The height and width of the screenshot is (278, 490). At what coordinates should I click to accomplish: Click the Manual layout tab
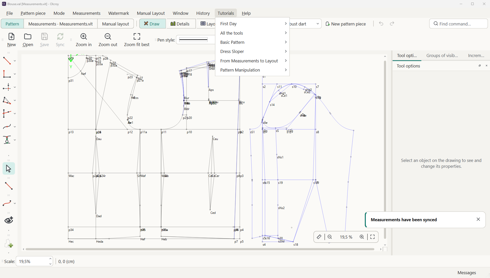(116, 24)
